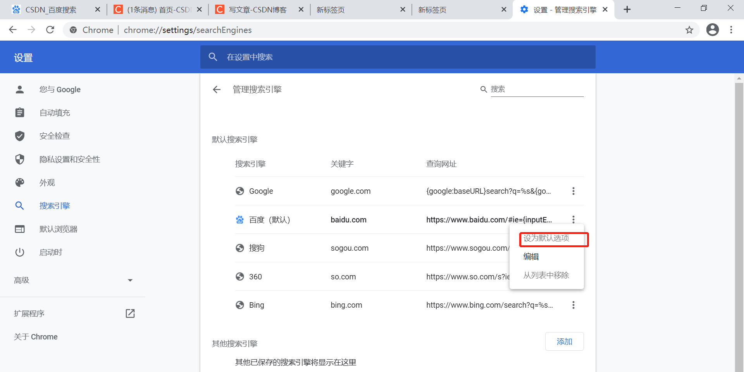
Task: Click the browser window icon beside 默认浏览器
Action: [20, 229]
